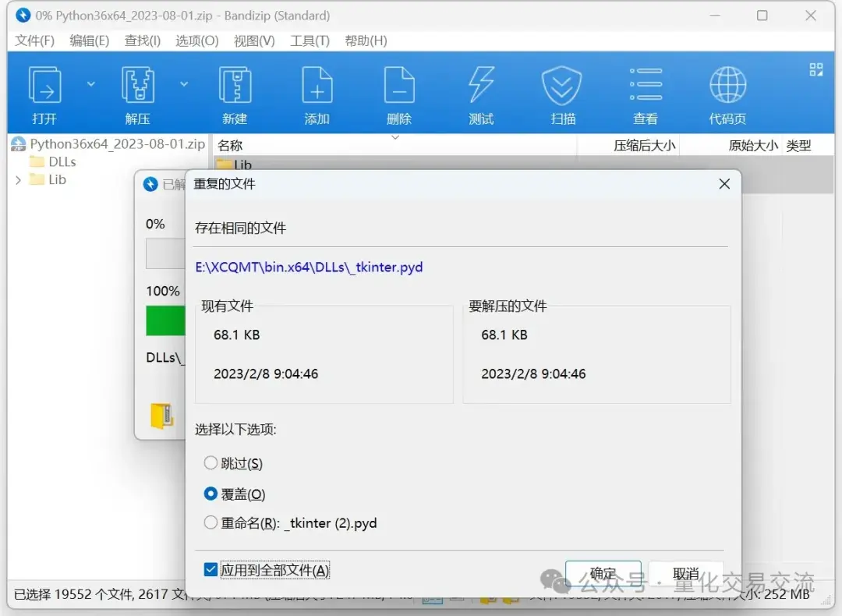The image size is (842, 616).
Task: Click the Add (添加) files icon
Action: point(317,85)
